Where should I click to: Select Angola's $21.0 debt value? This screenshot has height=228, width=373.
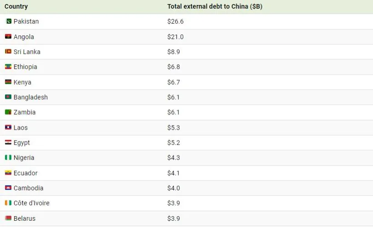175,37
